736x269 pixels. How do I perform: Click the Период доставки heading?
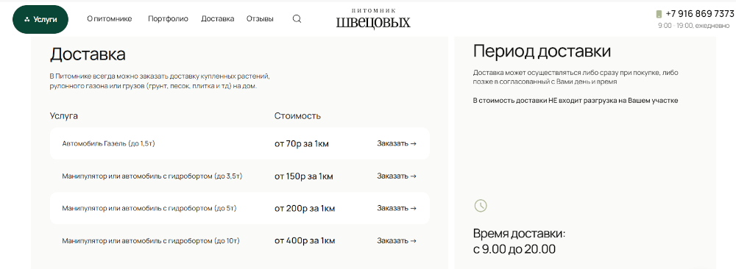542,51
